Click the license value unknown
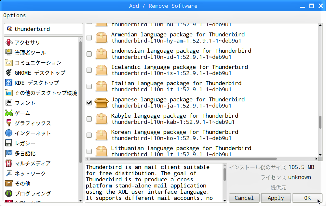 pyautogui.click(x=300, y=177)
